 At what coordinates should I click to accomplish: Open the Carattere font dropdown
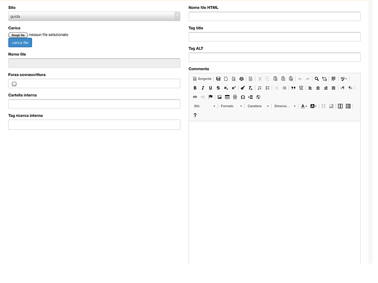[258, 106]
